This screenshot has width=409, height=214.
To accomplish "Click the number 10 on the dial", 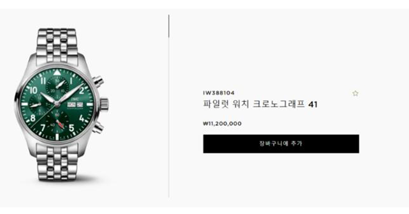I will (x=33, y=90).
